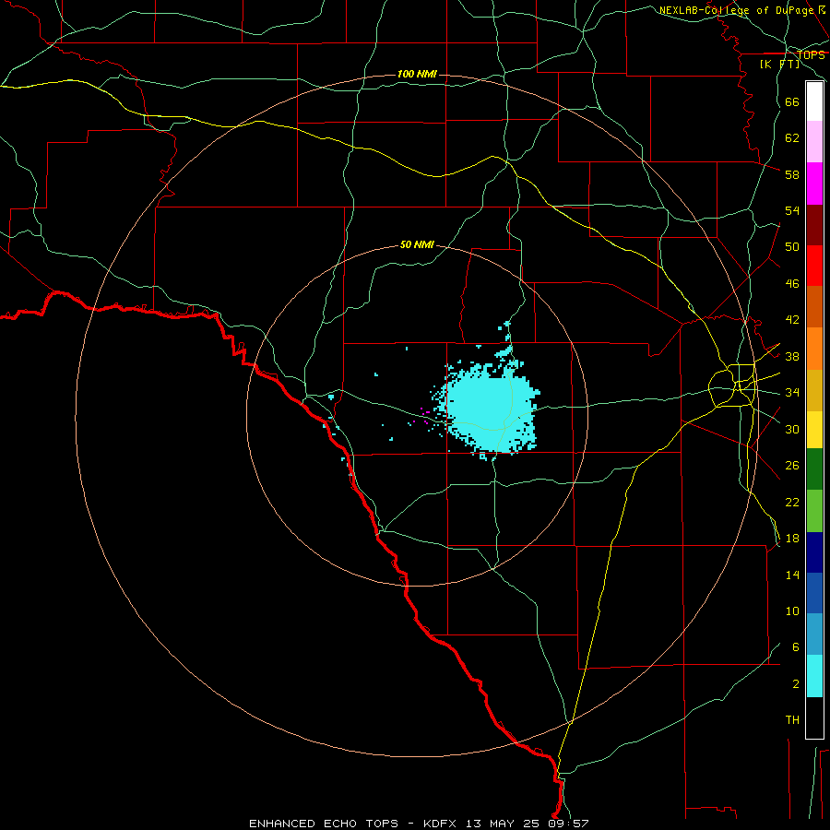Screen dimensions: 830x830
Task: Click the "30" legend value
Action: coord(792,429)
